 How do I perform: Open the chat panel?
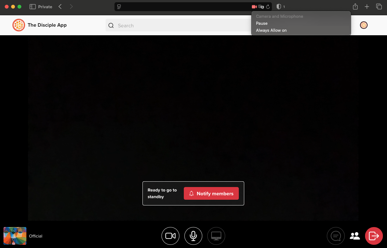pos(336,236)
